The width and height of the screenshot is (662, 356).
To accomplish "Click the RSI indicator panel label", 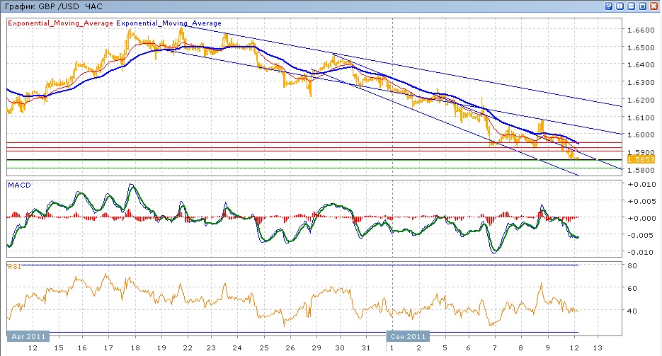I will click(x=13, y=267).
